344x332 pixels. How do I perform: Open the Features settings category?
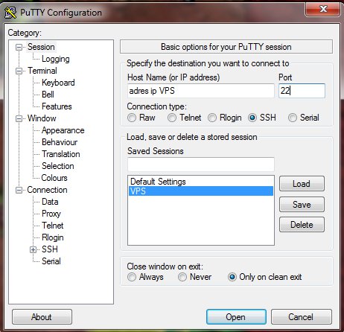point(57,106)
